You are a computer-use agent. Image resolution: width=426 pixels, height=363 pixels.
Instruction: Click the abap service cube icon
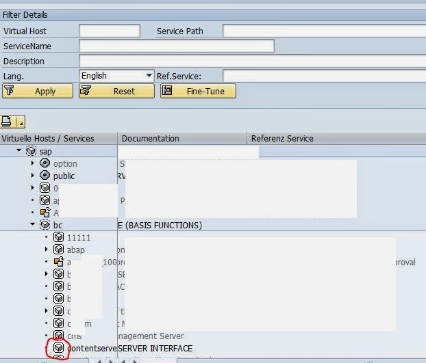pos(58,250)
